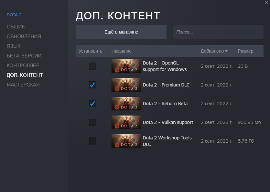The height and width of the screenshot is (192, 270).
Task: Uncheck the Premium DLC install checkbox
Action: (92, 85)
